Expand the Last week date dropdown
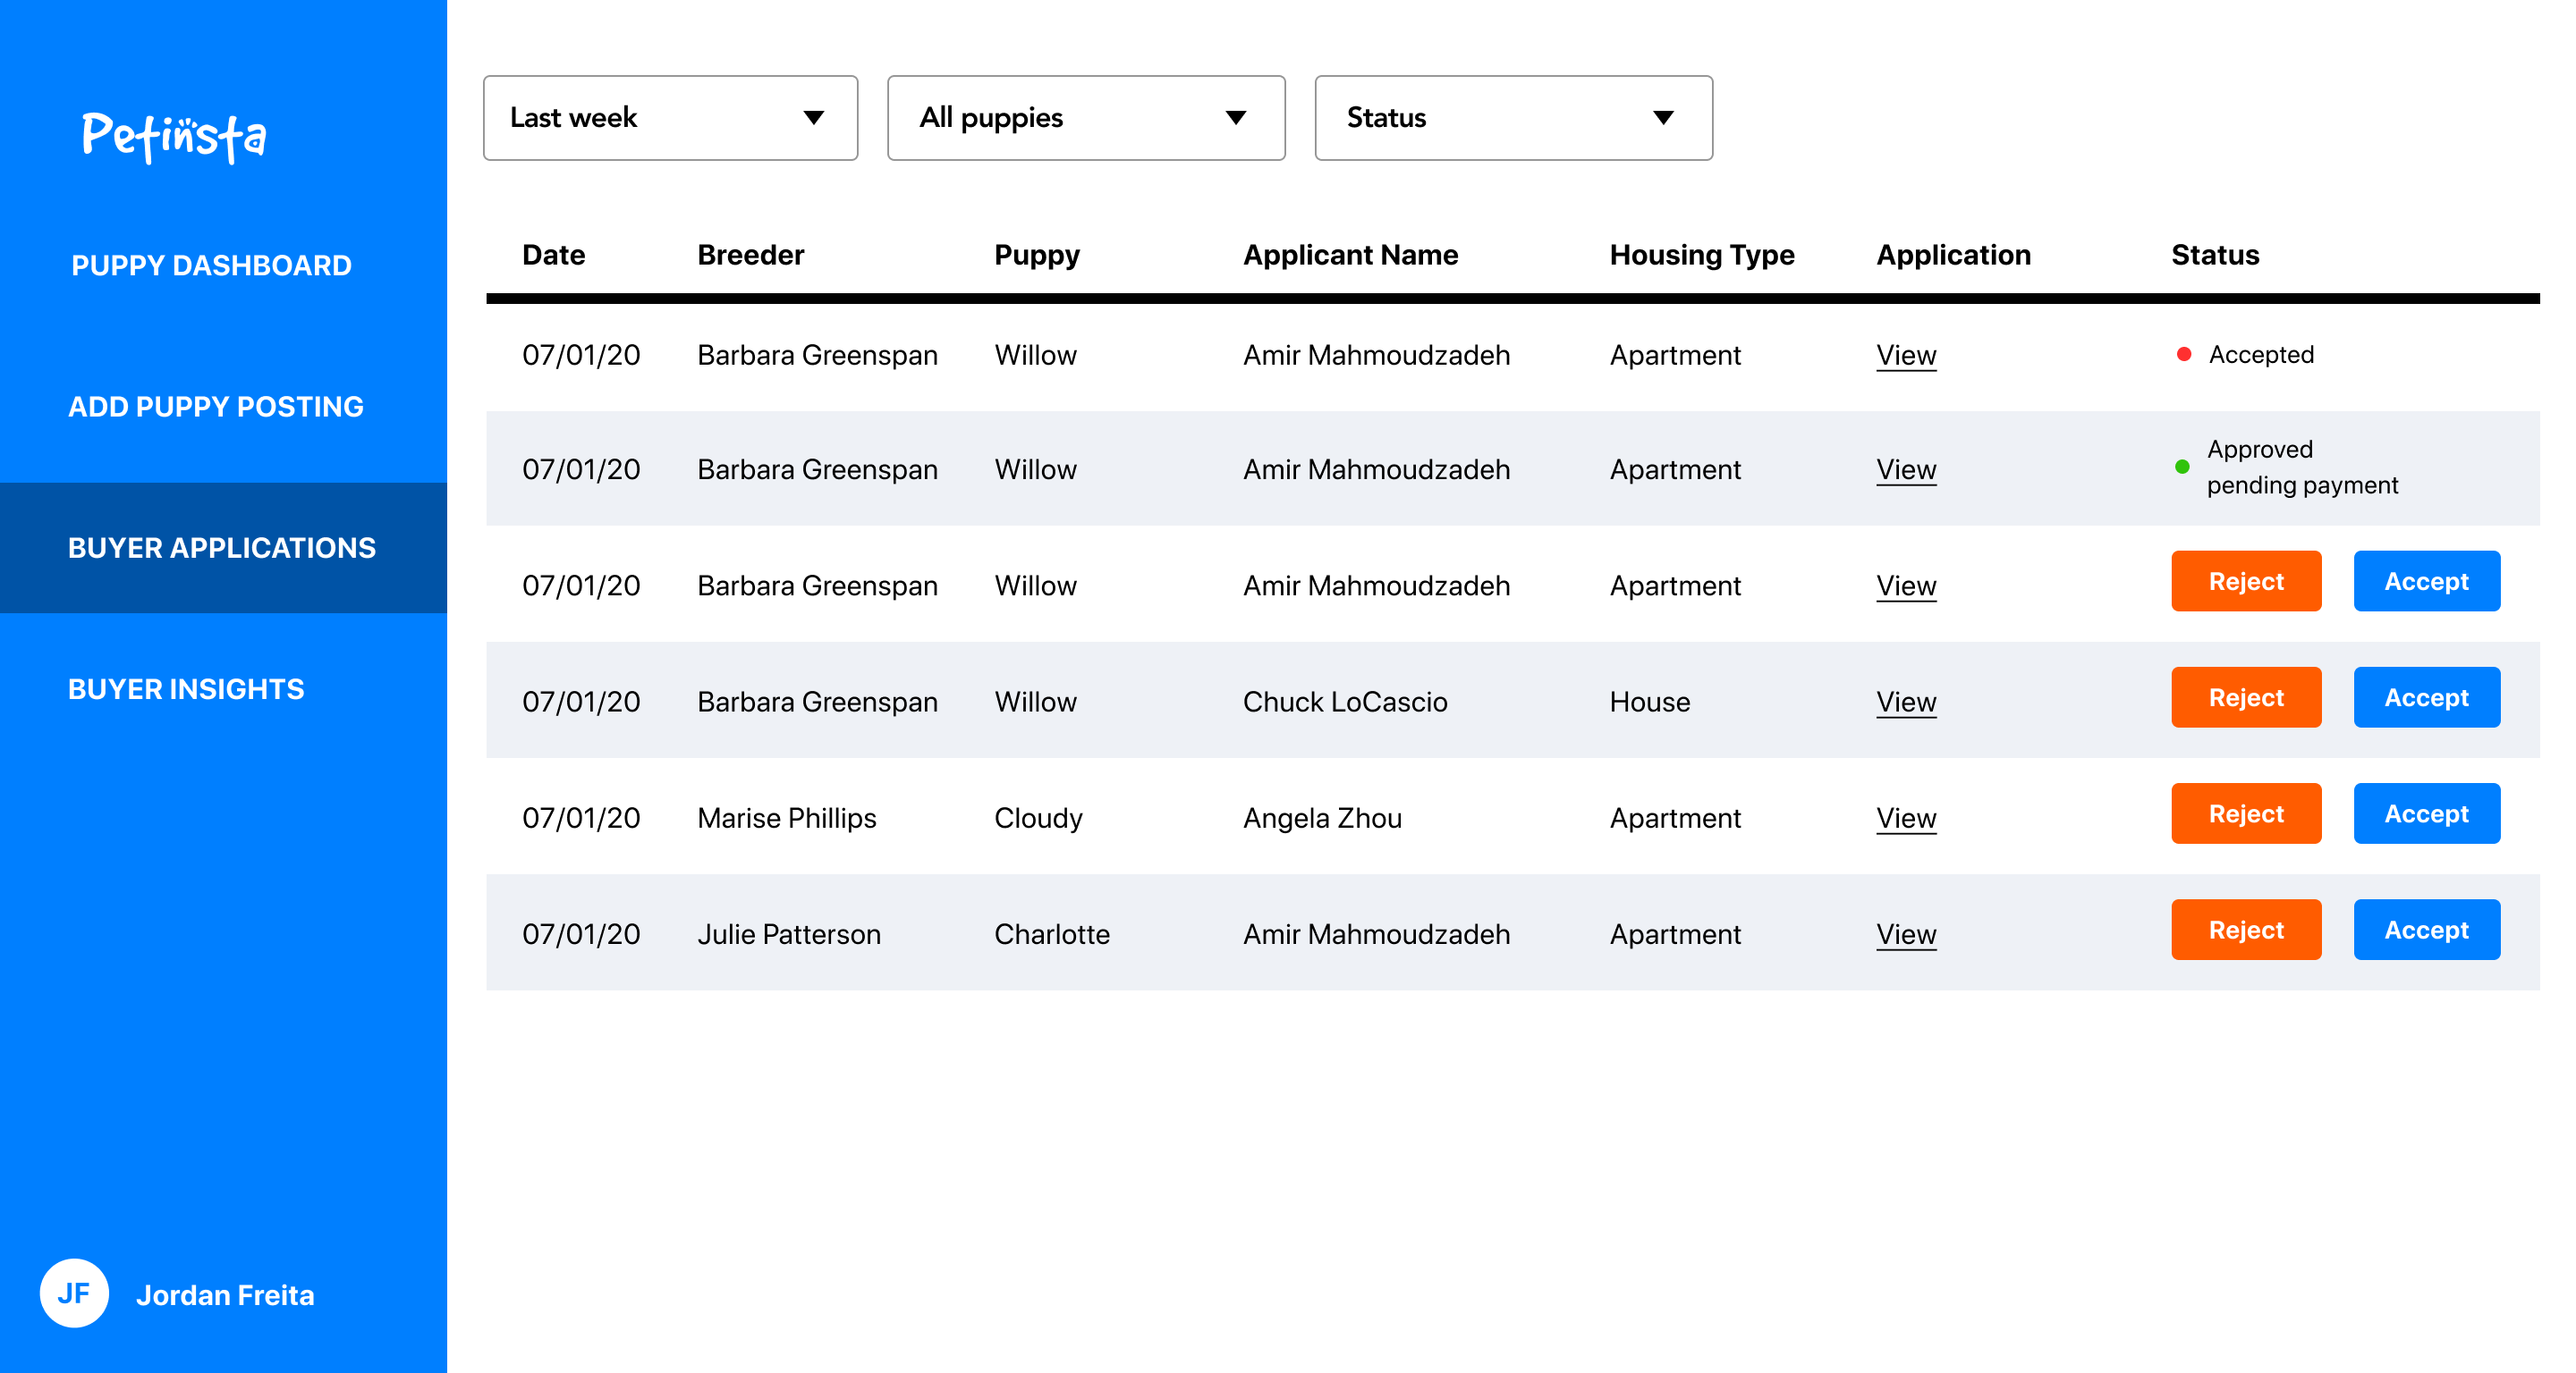This screenshot has width=2576, height=1373. click(x=670, y=118)
